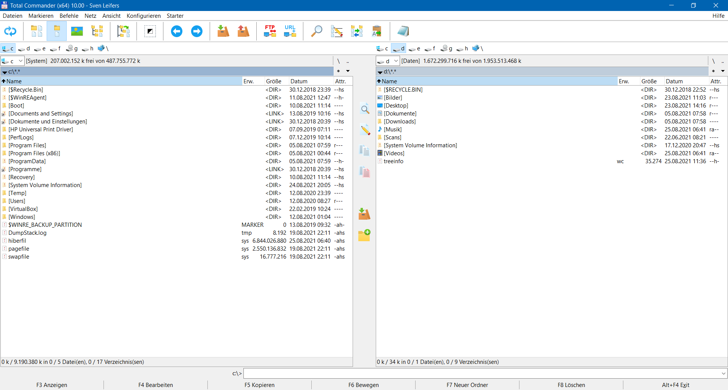Click the invert selection toolbar icon
The image size is (728, 390).
pos(150,31)
